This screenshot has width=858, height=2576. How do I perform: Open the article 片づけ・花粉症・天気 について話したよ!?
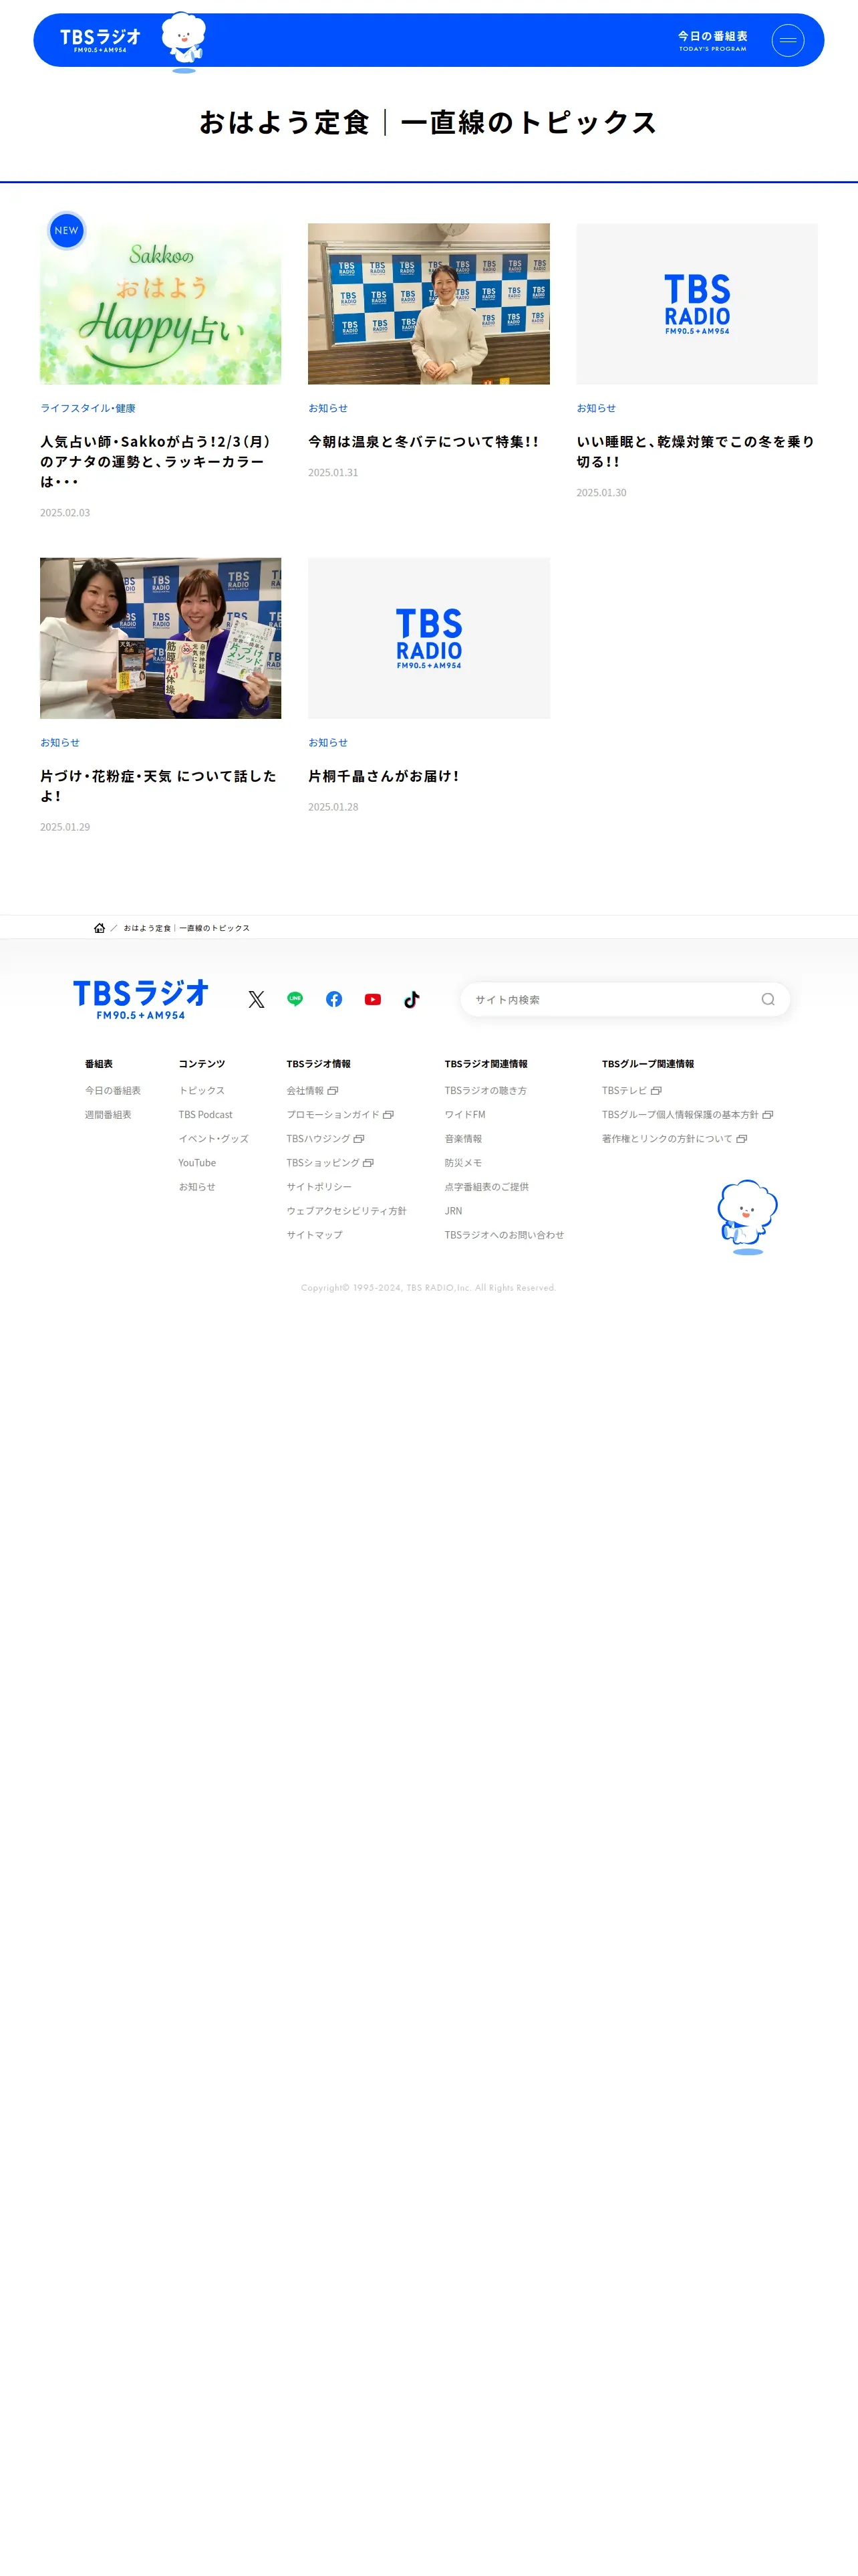point(159,786)
